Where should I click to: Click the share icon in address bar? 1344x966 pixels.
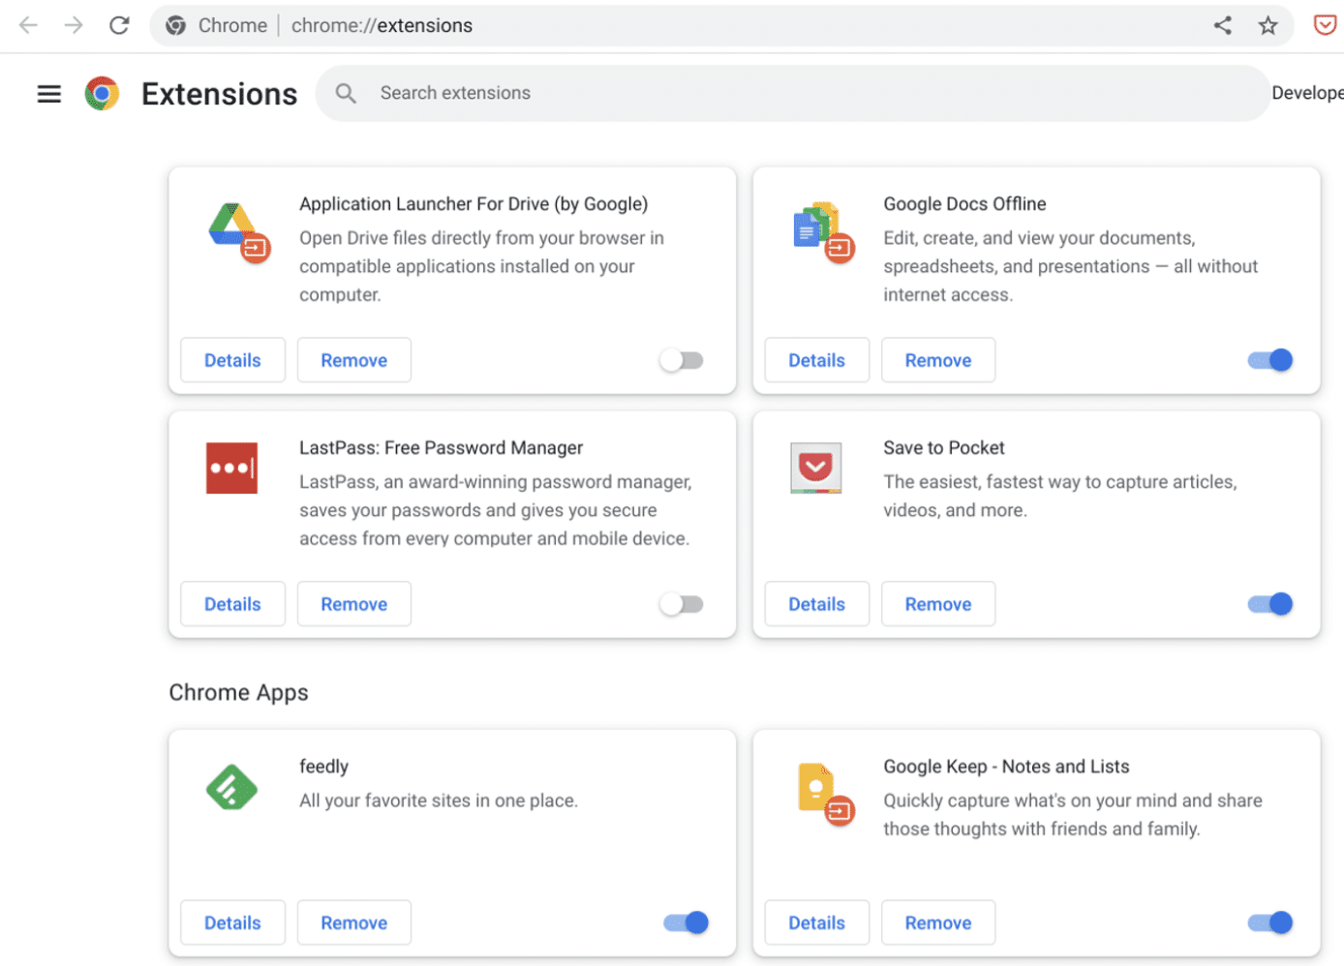[1223, 25]
